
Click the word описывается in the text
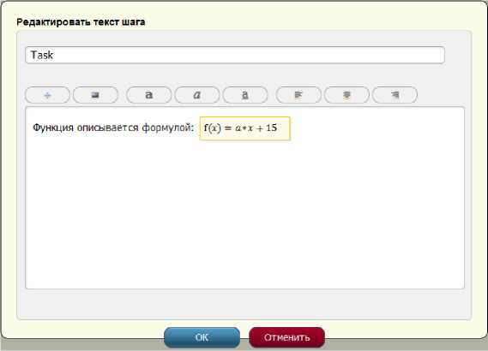[x=108, y=128]
